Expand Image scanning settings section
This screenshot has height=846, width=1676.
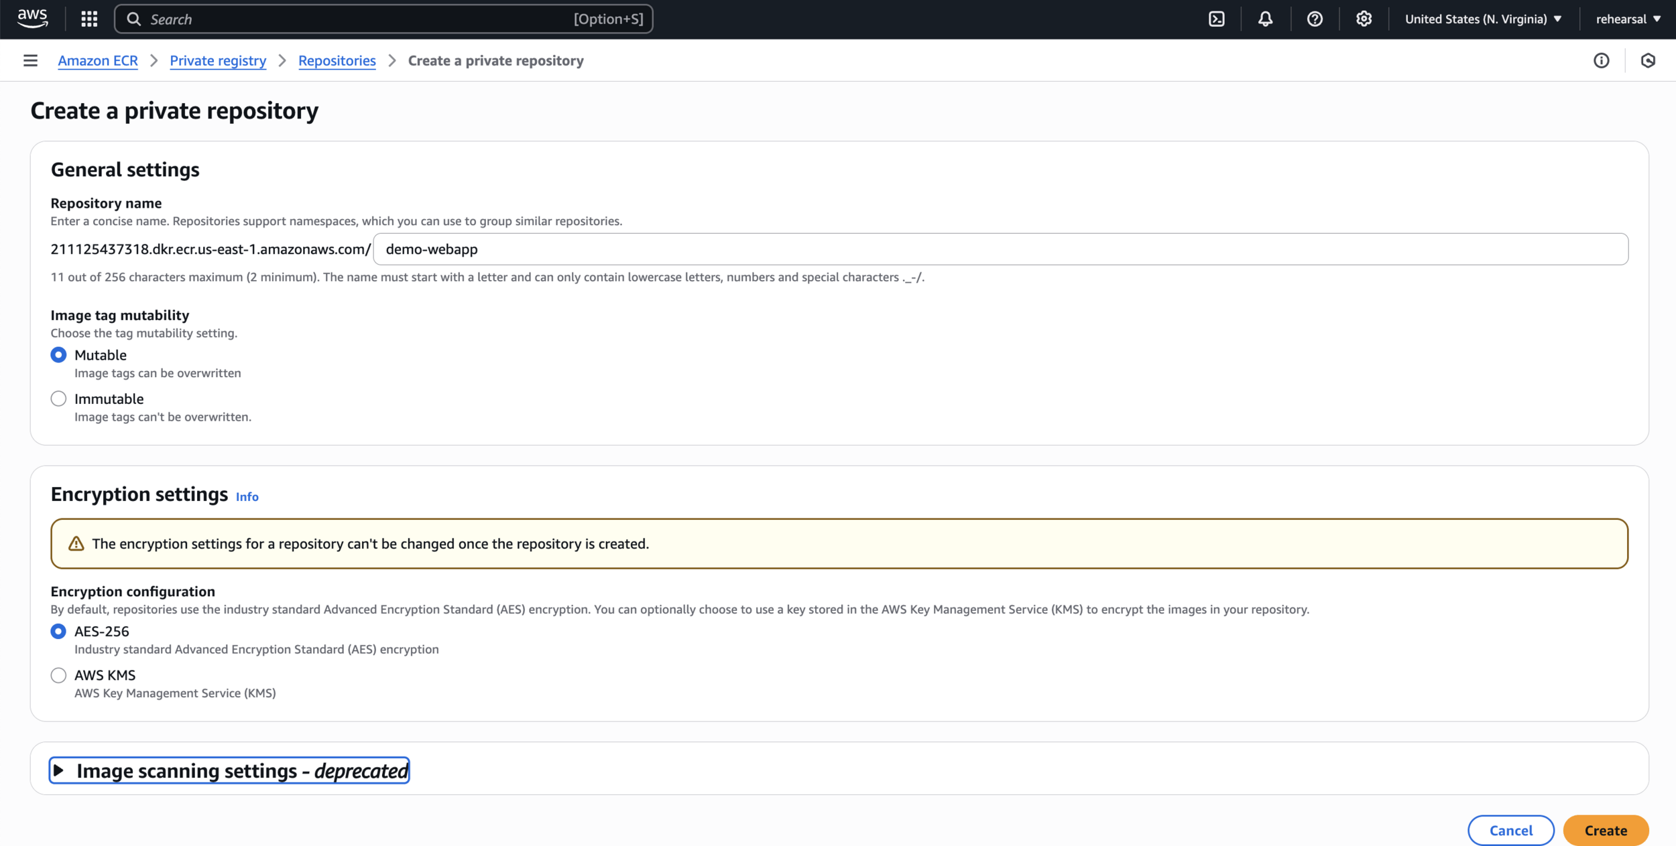pyautogui.click(x=229, y=771)
